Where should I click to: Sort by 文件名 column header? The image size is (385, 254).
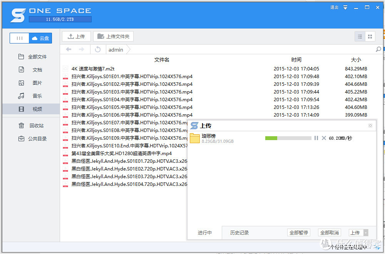[x=162, y=60]
